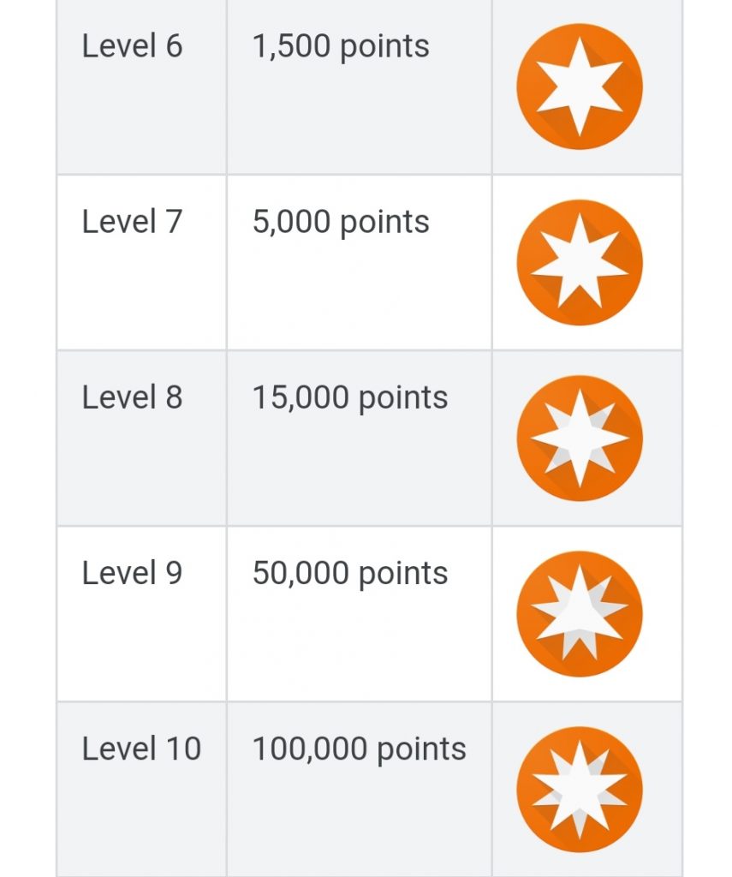Tap the eight-point star in Level 8 badge

(x=580, y=438)
